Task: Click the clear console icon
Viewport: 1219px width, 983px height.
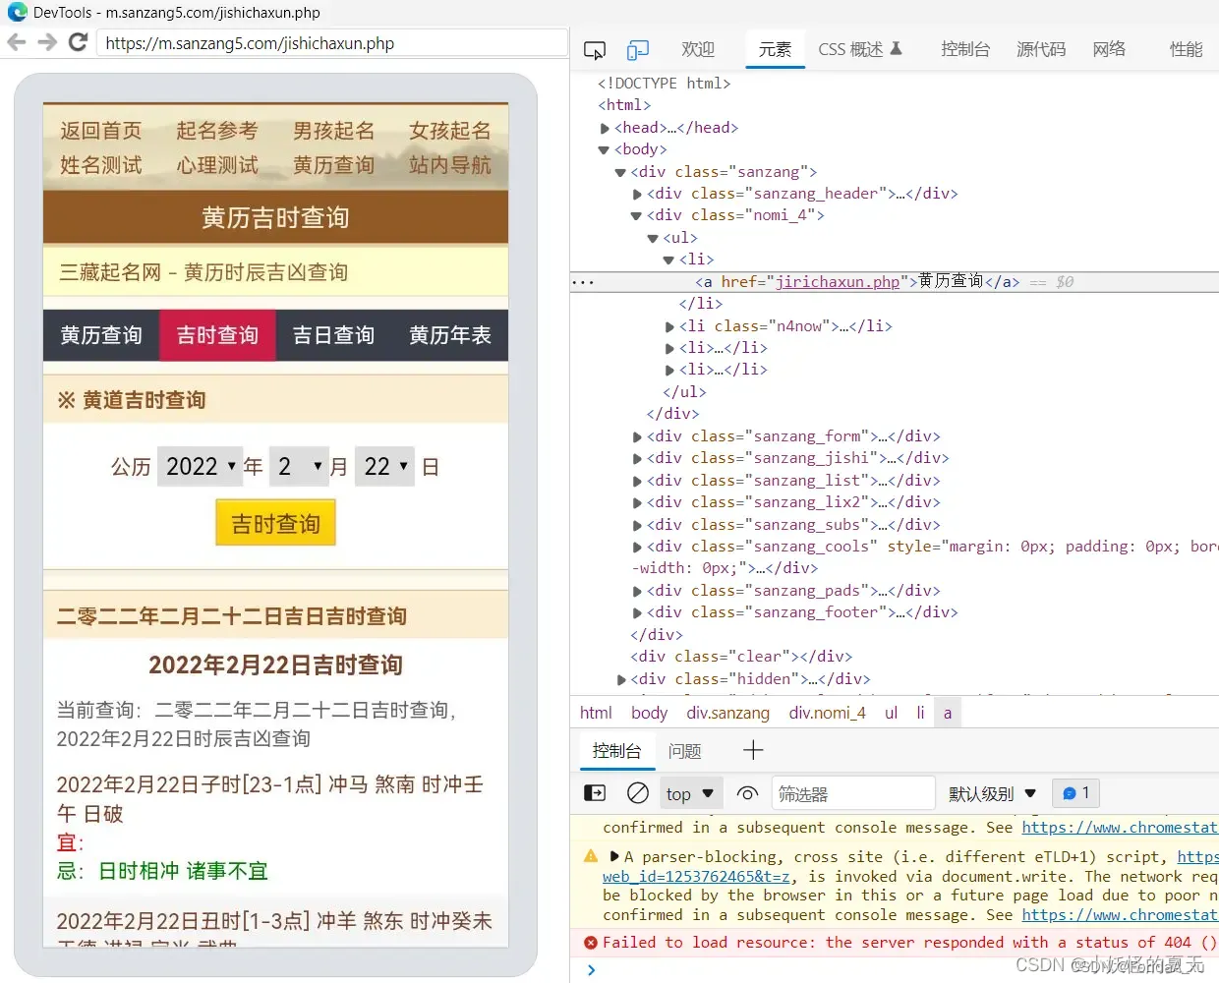Action: [x=638, y=793]
